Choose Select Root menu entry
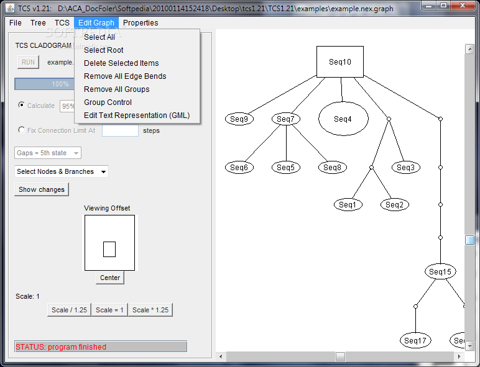The image size is (480, 367). [137, 50]
